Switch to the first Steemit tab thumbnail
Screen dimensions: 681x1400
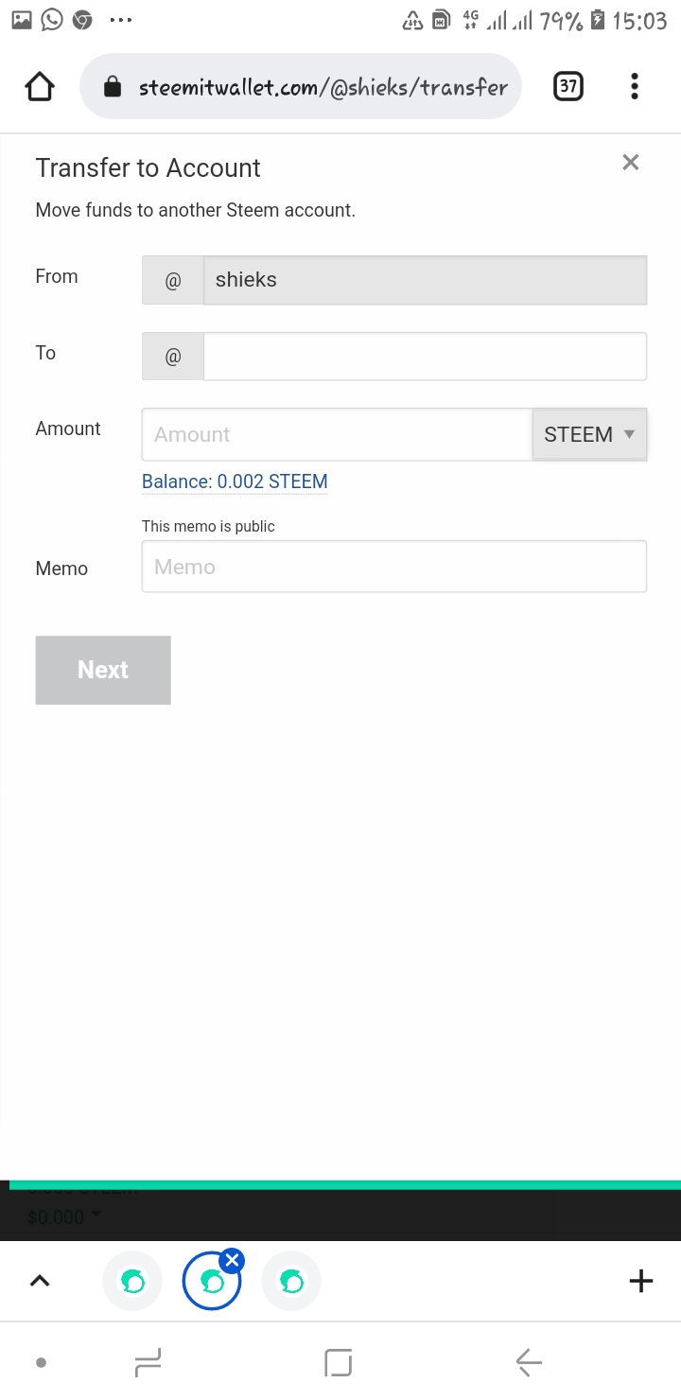point(132,1282)
